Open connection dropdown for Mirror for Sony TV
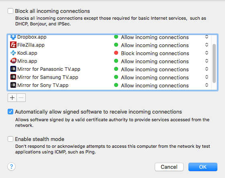Image resolution: width=225 pixels, height=178 pixels. click(x=207, y=85)
